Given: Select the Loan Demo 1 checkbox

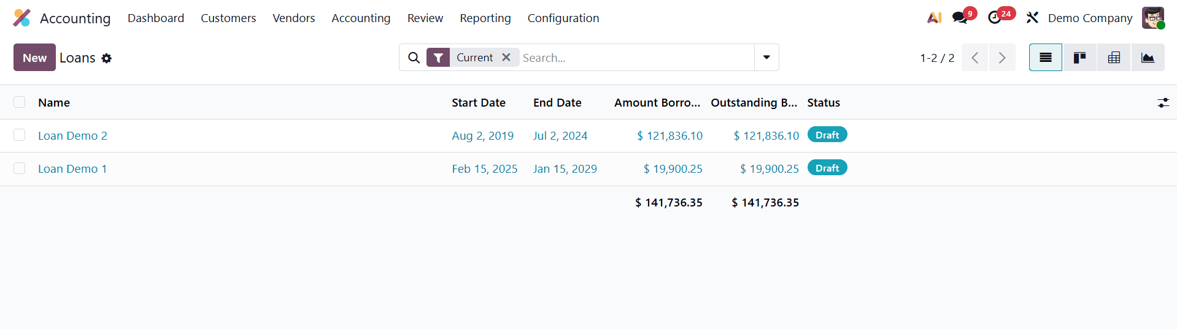Looking at the screenshot, I should (x=20, y=168).
